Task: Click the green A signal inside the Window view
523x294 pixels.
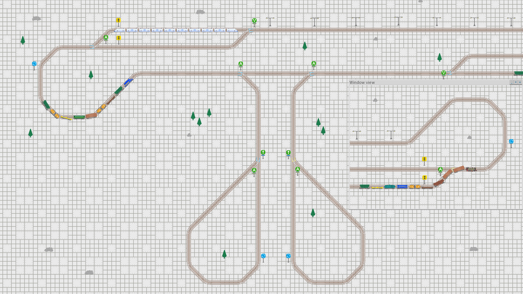Action: pos(440,170)
